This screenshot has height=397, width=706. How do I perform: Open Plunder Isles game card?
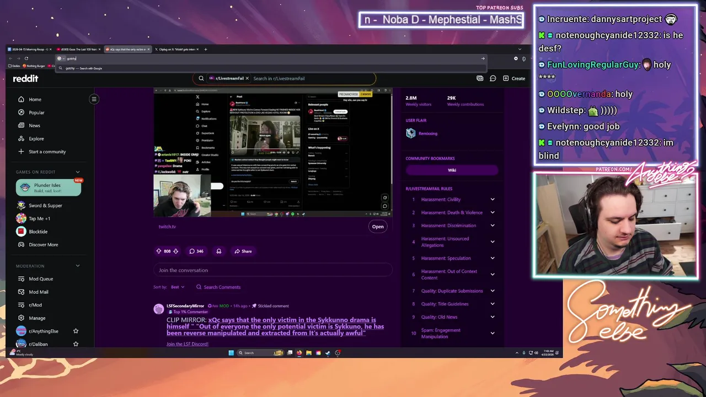click(49, 187)
